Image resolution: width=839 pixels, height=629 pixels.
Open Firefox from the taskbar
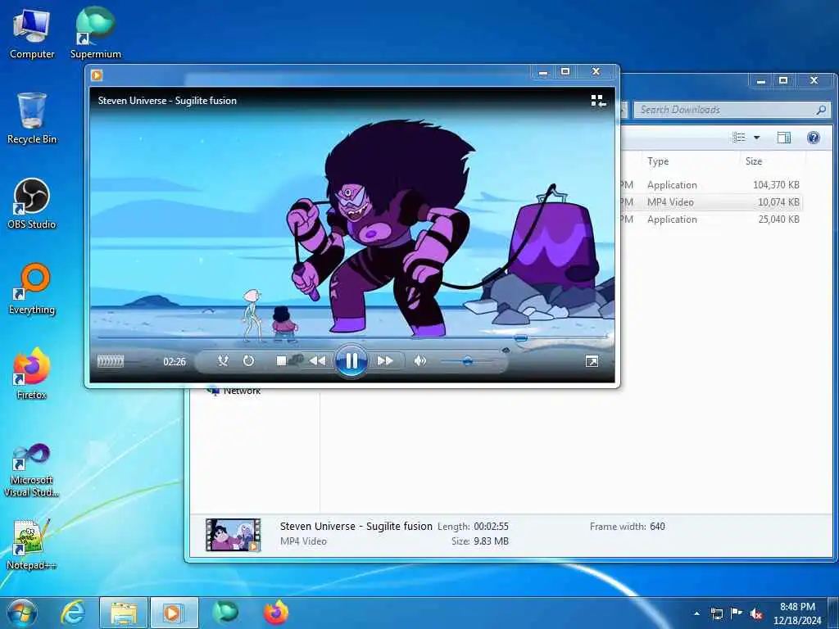[x=275, y=613]
